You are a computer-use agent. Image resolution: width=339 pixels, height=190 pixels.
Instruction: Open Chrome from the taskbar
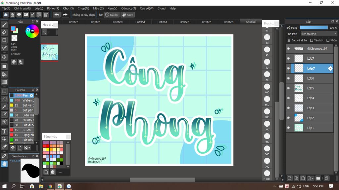point(50,186)
